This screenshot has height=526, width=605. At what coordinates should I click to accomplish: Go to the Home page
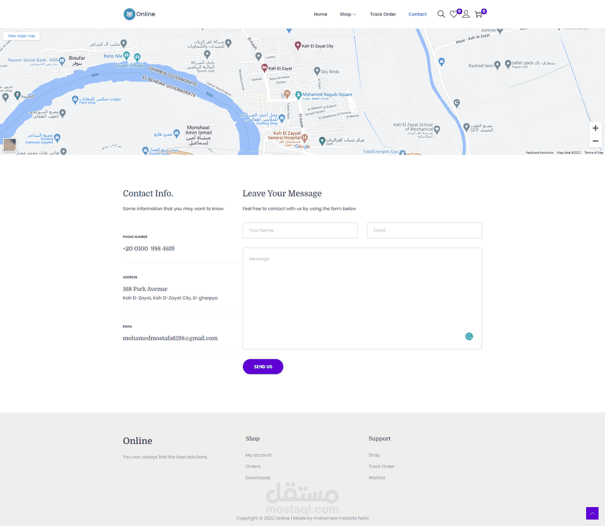(320, 14)
